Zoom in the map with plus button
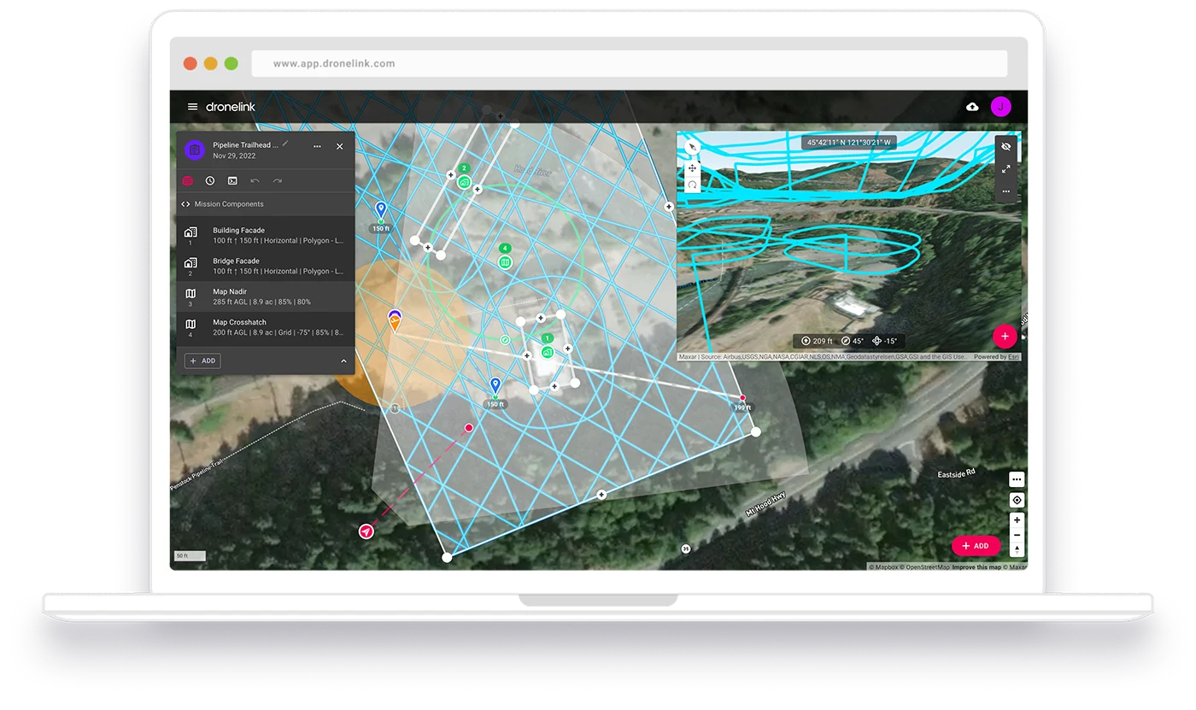The image size is (1196, 710). 1017,519
